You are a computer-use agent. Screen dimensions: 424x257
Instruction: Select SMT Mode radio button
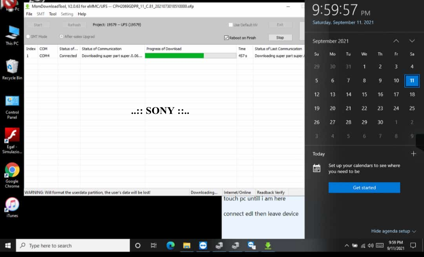pos(28,36)
